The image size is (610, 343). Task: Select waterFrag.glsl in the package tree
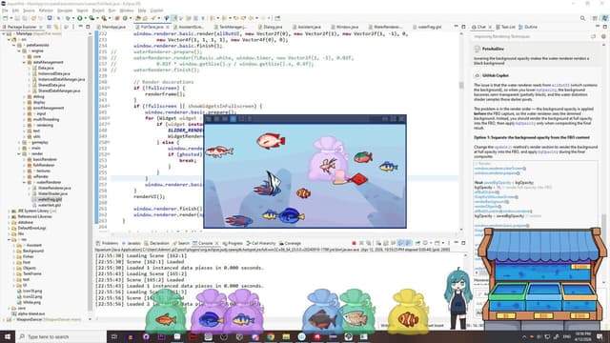(x=47, y=199)
